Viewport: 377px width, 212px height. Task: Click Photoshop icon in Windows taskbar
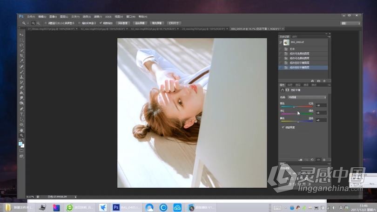pos(116,207)
